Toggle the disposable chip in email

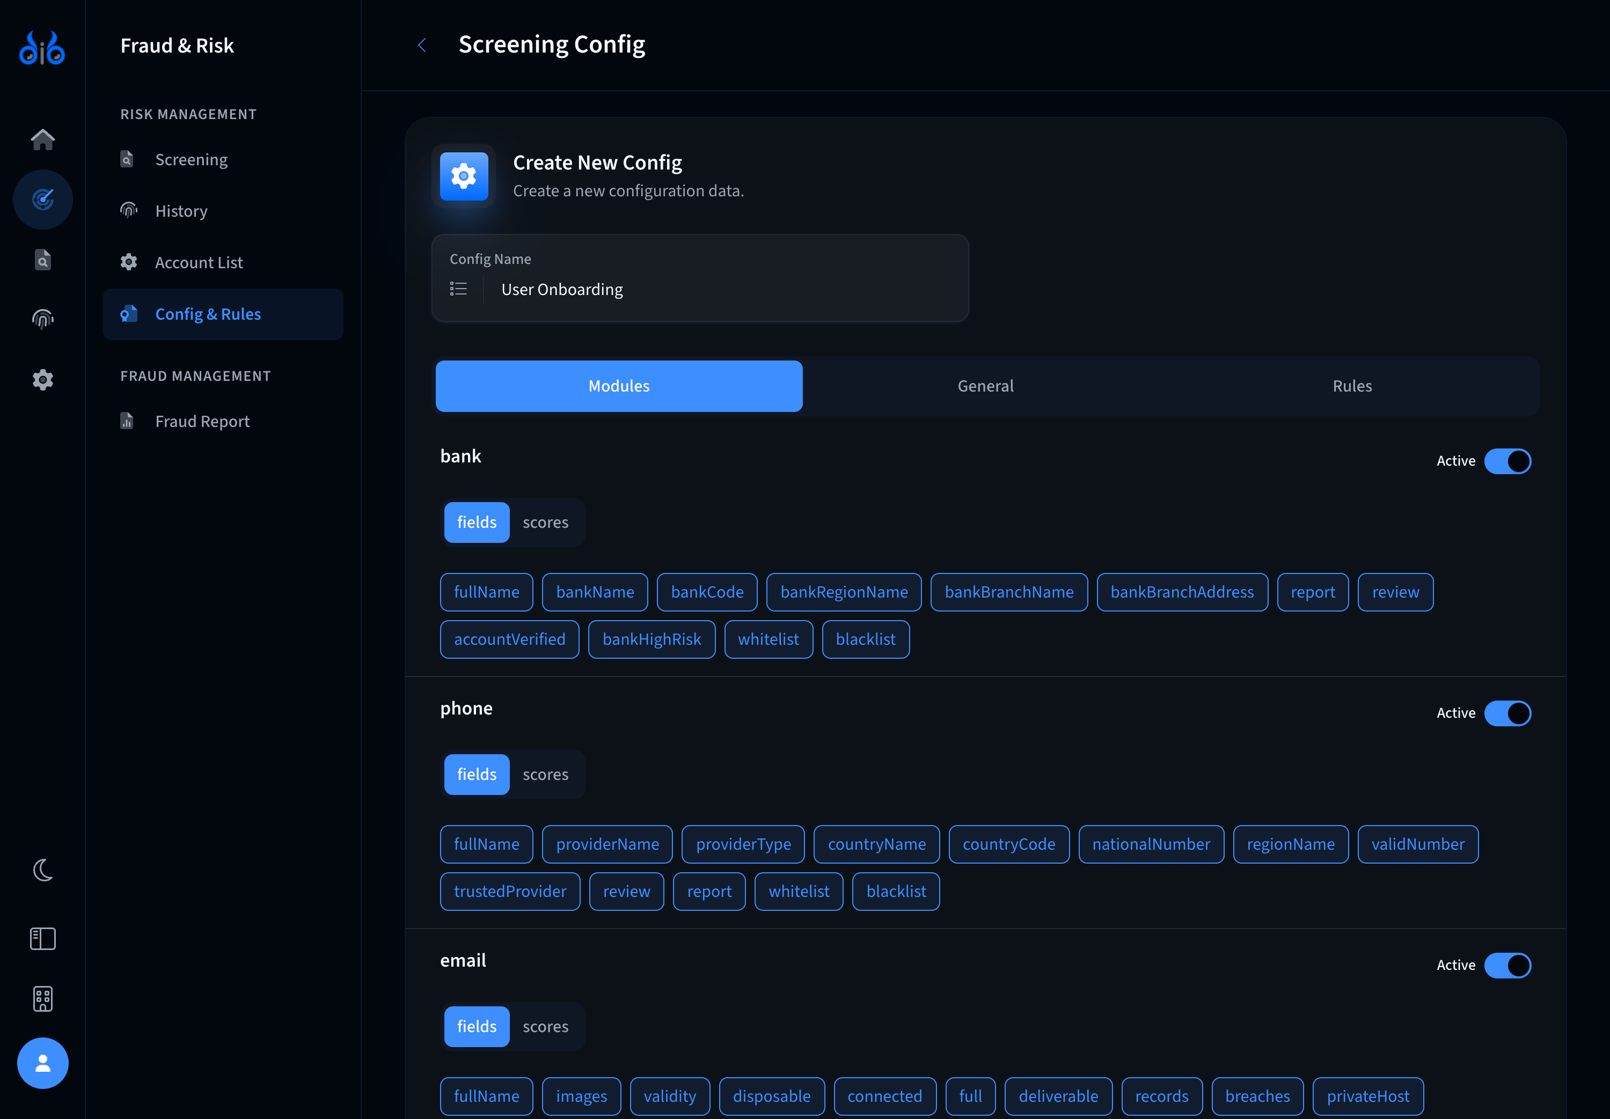pyautogui.click(x=771, y=1096)
